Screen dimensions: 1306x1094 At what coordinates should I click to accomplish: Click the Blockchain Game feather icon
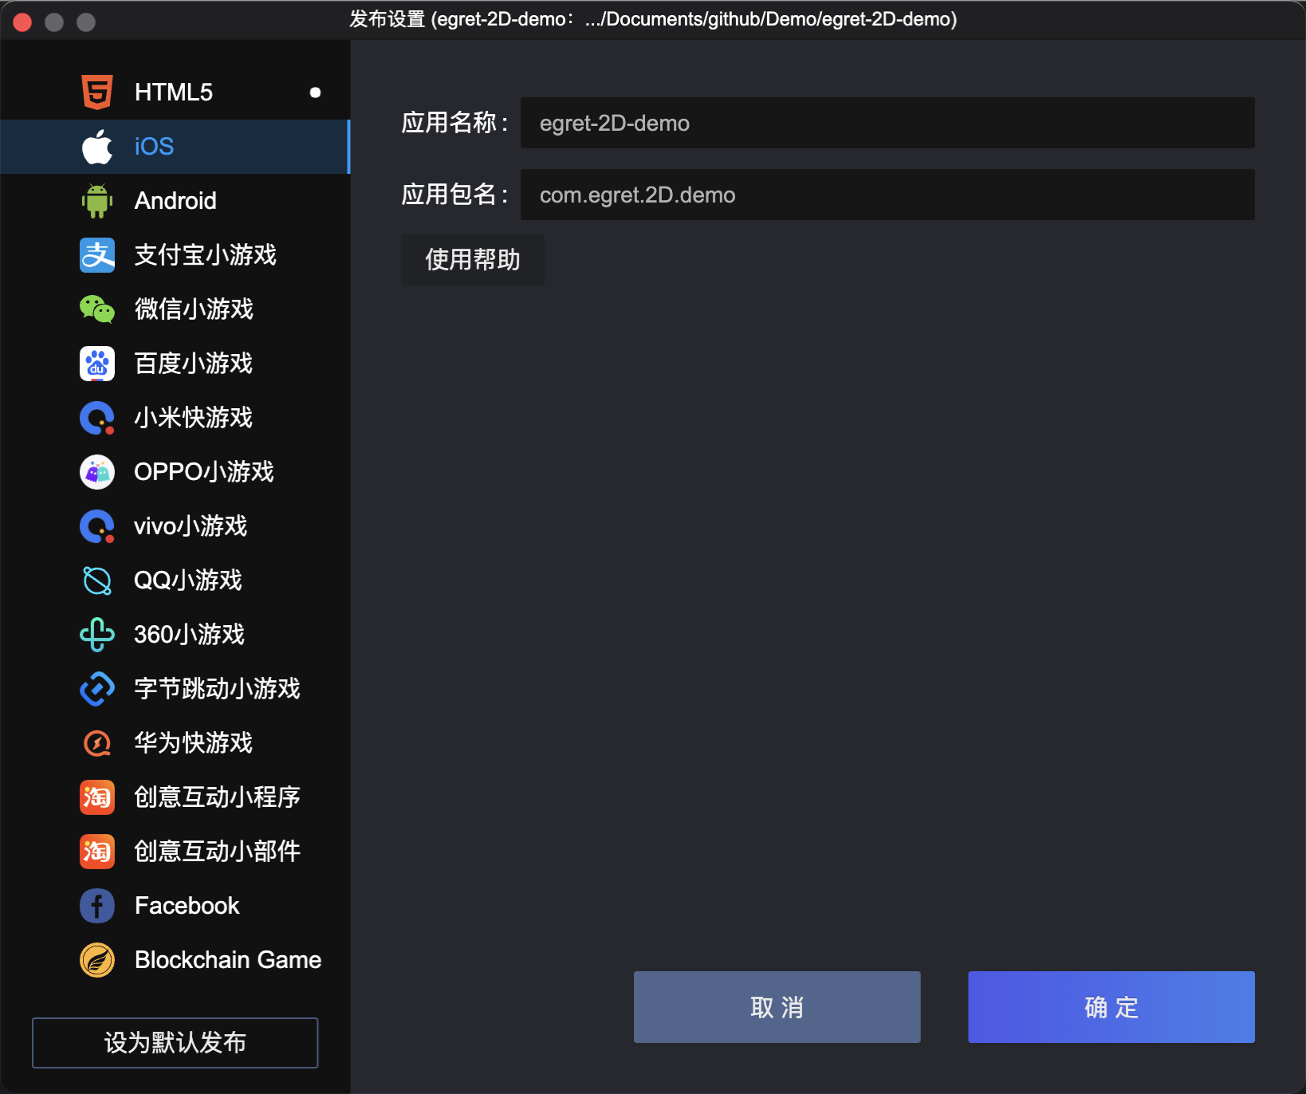(97, 960)
